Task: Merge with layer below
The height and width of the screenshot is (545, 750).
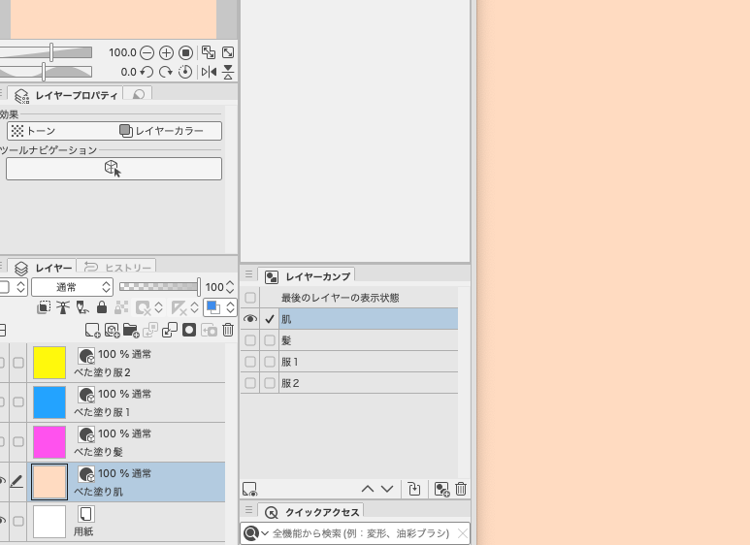Action: coord(170,331)
